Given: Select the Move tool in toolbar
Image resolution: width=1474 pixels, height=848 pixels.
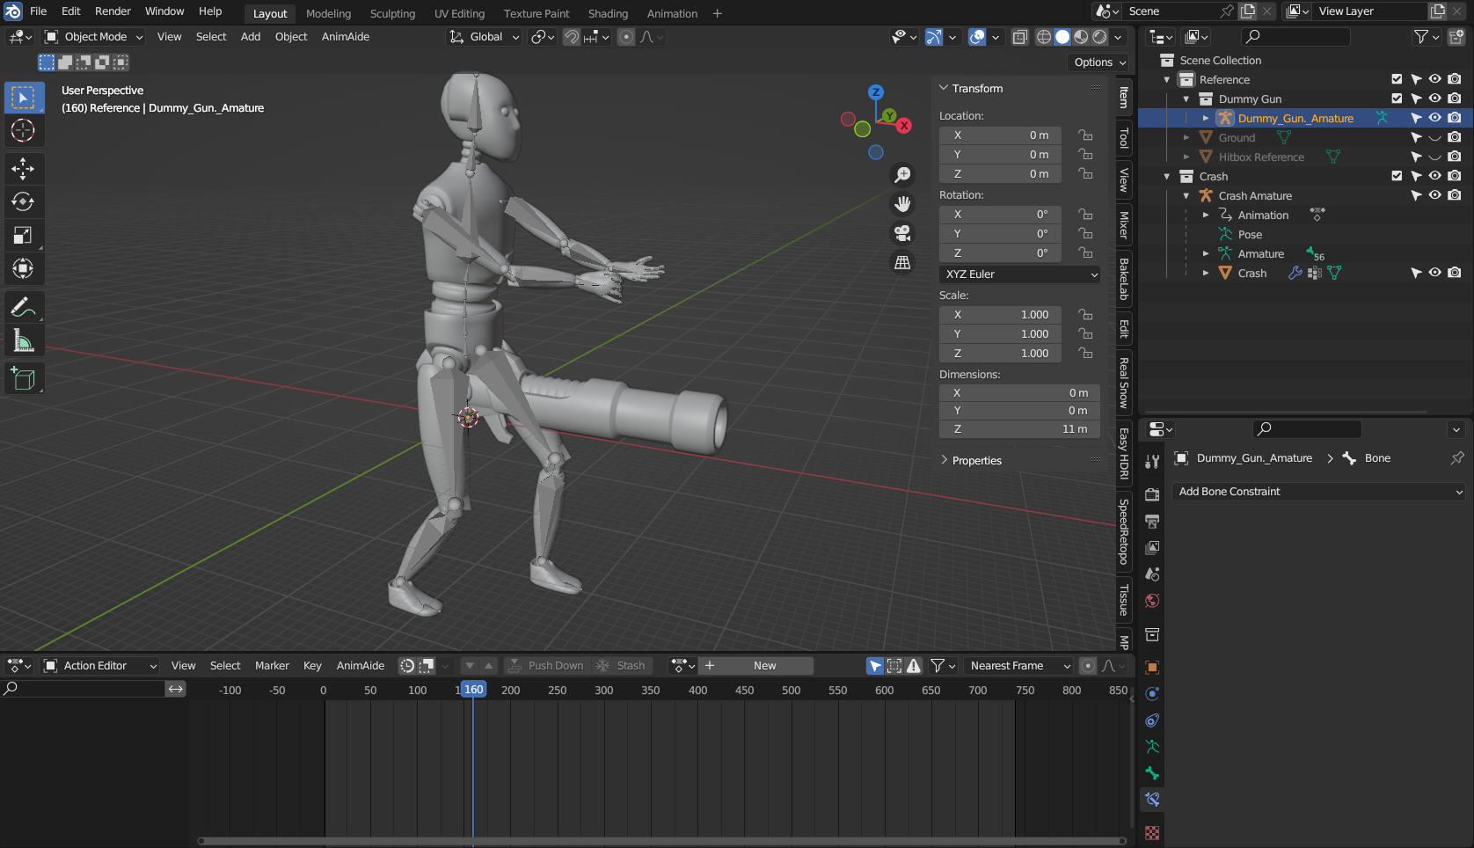Looking at the screenshot, I should coord(23,168).
